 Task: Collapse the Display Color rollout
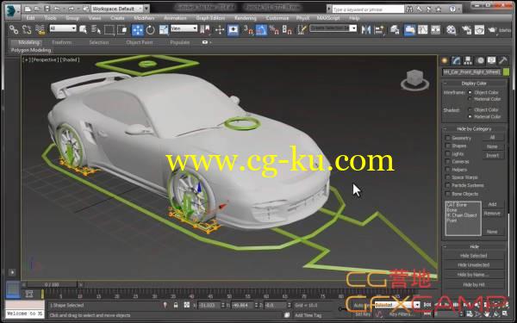coord(474,84)
